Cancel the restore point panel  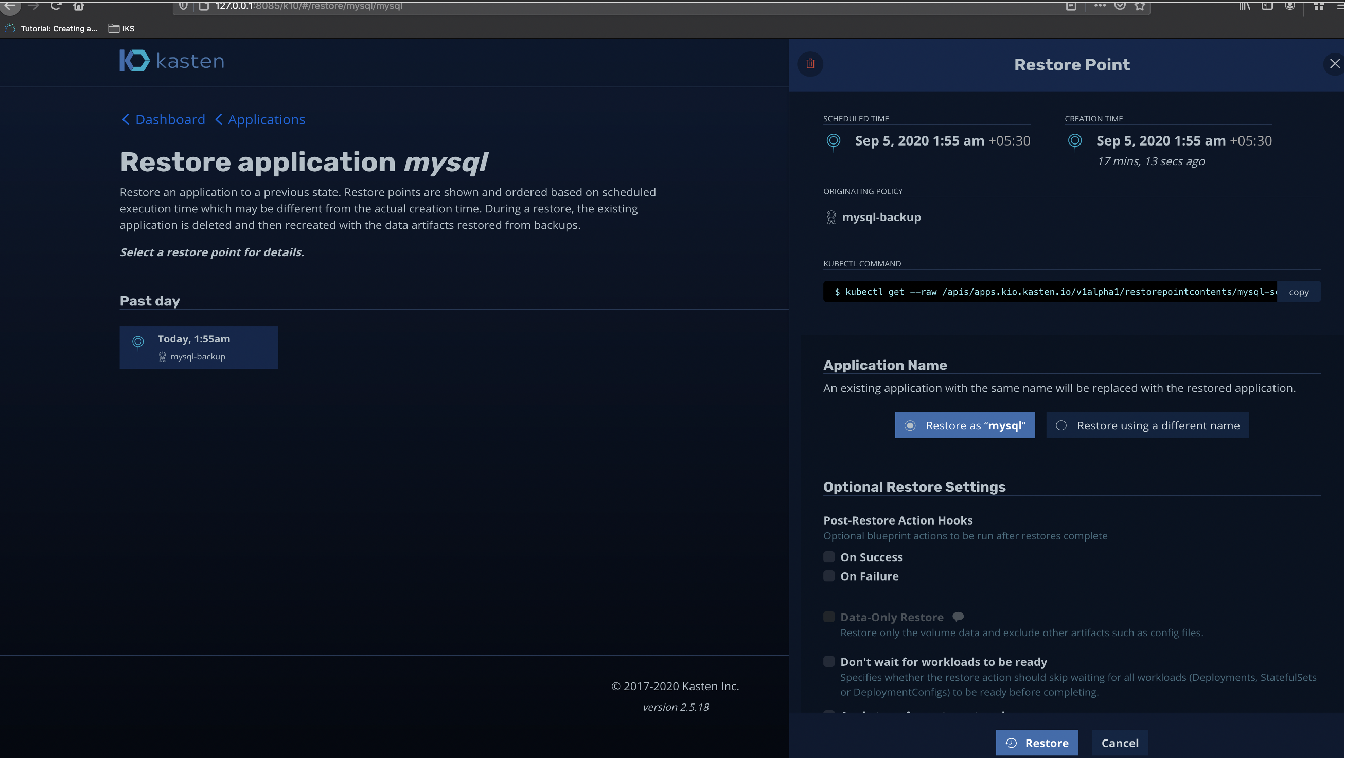pos(1120,743)
